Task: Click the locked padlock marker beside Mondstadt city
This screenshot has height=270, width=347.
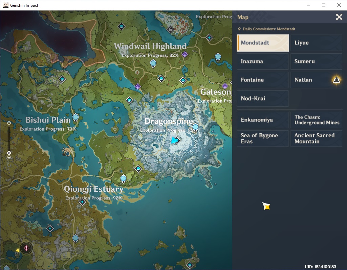Action: [170, 29]
